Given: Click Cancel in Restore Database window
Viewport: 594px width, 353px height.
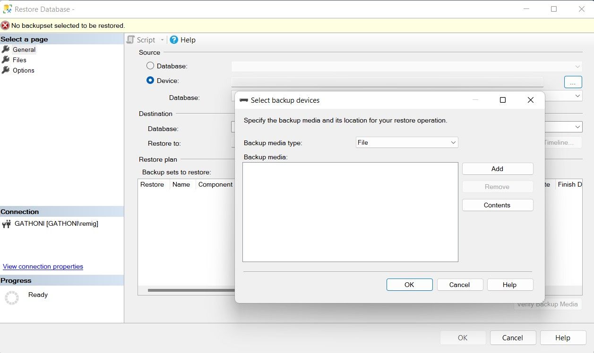Looking at the screenshot, I should [x=513, y=337].
